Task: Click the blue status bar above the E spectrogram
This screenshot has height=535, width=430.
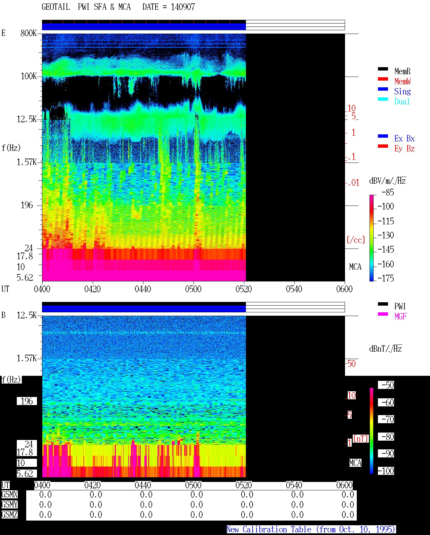Action: pos(144,27)
